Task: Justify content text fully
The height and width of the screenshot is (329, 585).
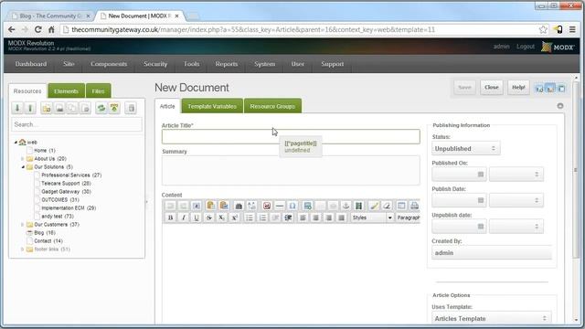Action: (341, 218)
